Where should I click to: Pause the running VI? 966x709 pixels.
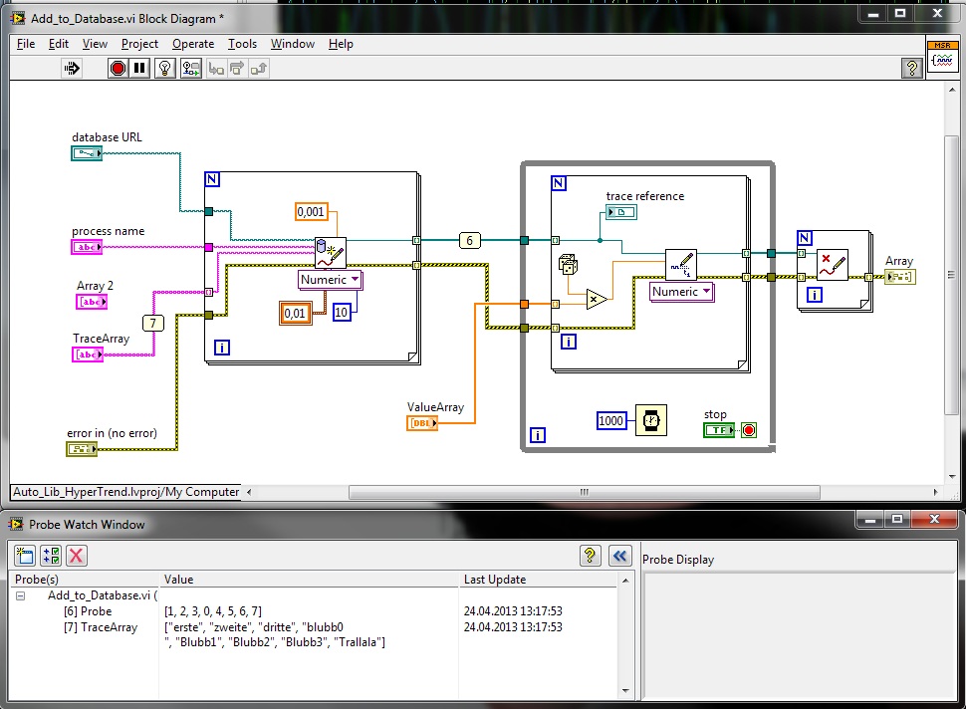click(139, 69)
